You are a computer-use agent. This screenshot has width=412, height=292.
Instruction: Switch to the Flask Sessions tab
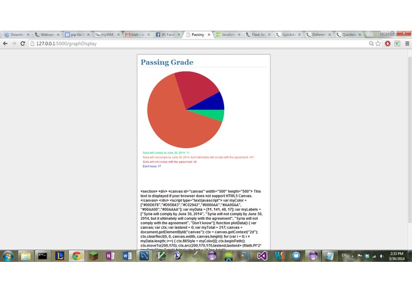[257, 34]
